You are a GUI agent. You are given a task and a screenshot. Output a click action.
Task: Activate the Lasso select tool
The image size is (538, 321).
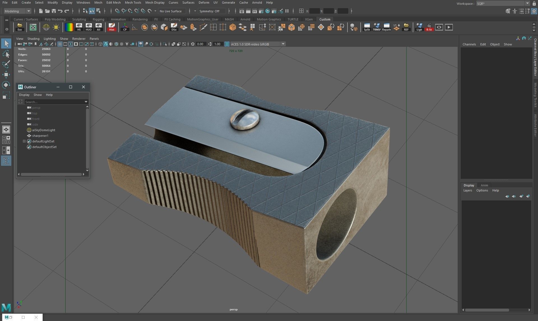tap(6, 54)
